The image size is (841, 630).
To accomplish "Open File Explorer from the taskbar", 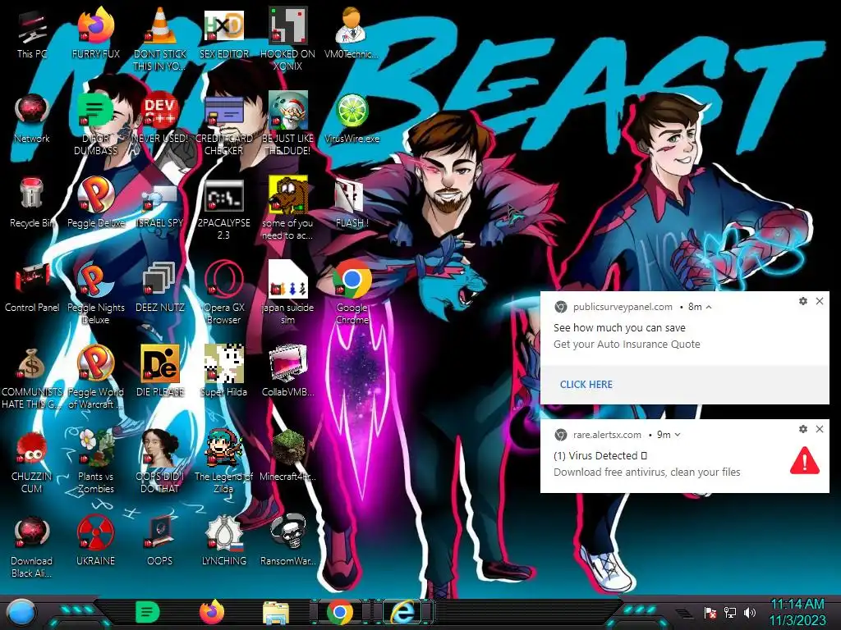I will pos(276,613).
